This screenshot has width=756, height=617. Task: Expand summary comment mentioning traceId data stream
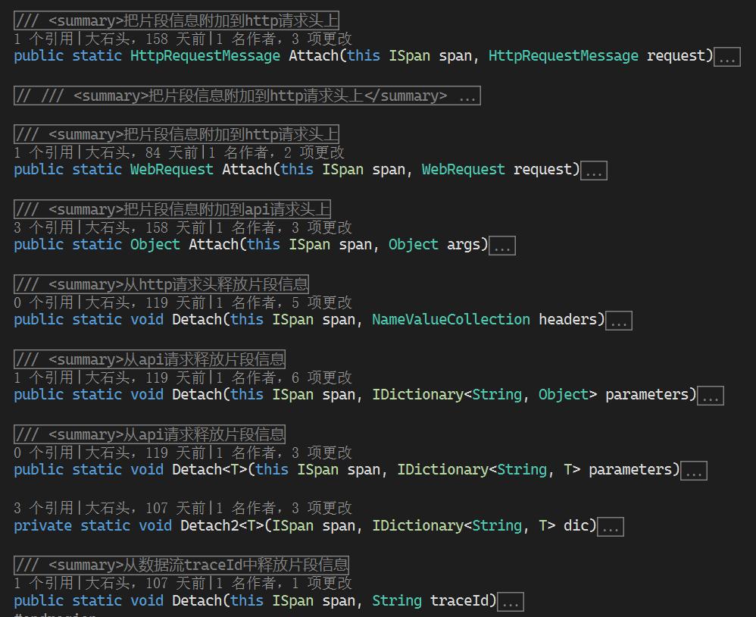coord(182,565)
